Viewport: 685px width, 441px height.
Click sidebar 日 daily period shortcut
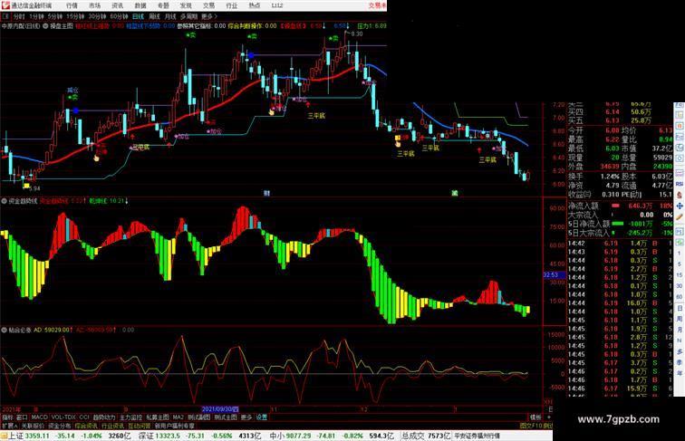pos(680,308)
